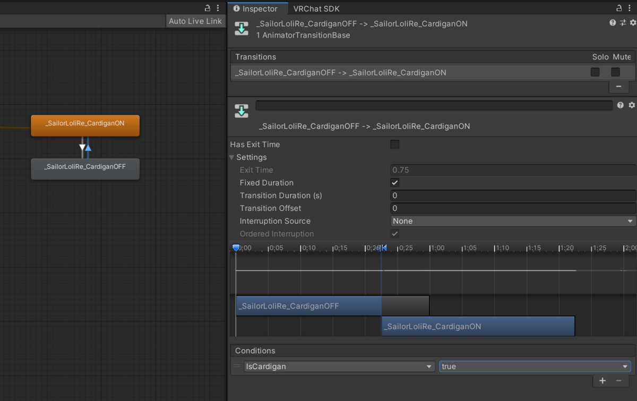This screenshot has width=637, height=401.
Task: Click blue transition arrow between states
Action: (x=88, y=148)
